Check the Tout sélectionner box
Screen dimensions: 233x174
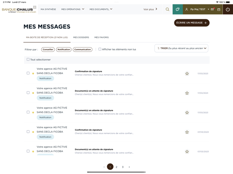[28, 60]
